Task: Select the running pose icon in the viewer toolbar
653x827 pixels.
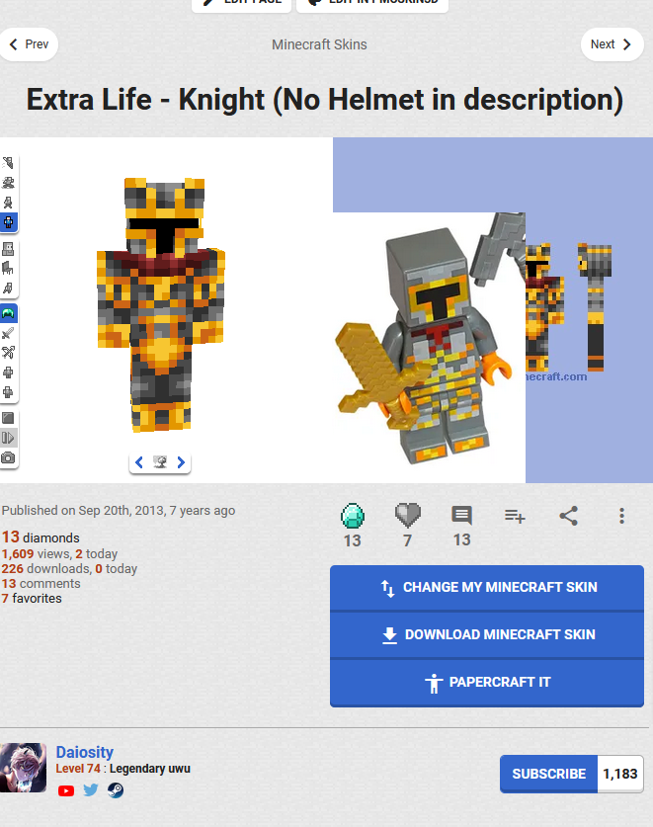Action: coord(8,183)
